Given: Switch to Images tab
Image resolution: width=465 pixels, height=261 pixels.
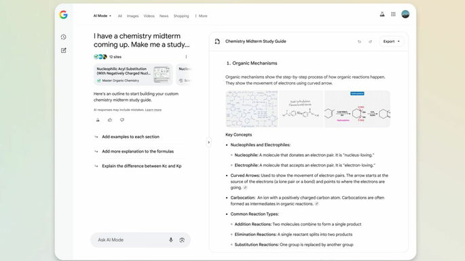Looking at the screenshot, I should pyautogui.click(x=132, y=16).
